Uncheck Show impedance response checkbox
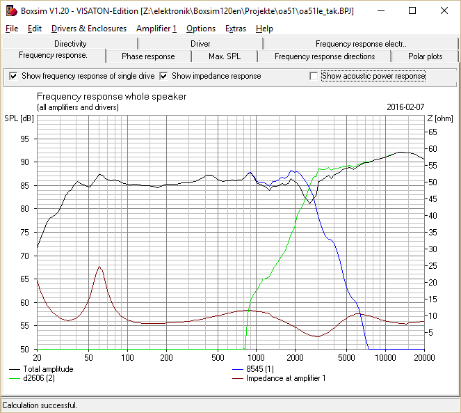This screenshot has width=461, height=413. [163, 76]
